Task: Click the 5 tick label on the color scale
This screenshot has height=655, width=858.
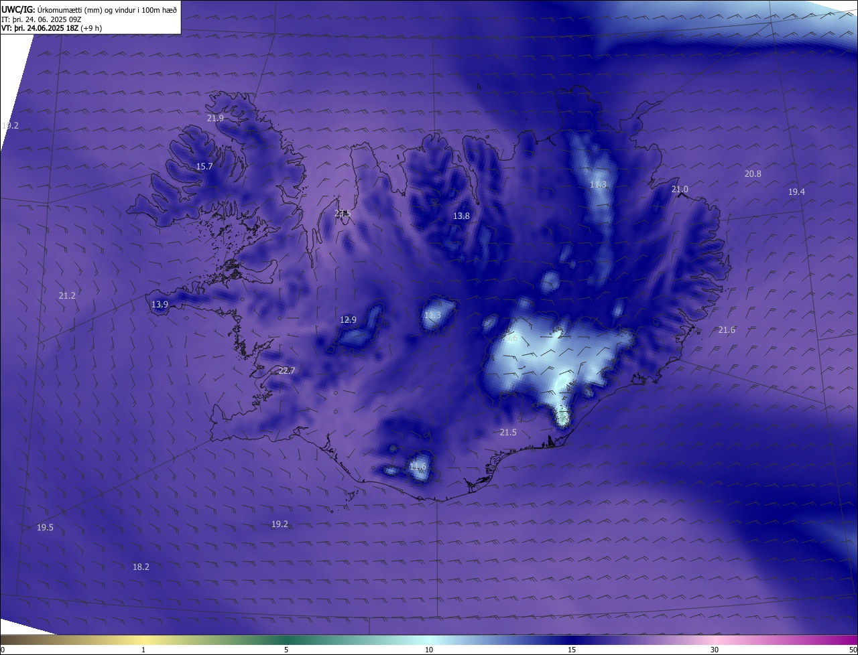Action: 286,650
